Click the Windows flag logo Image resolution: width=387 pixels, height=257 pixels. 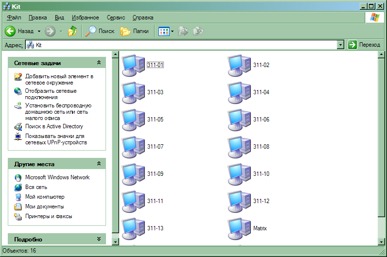[374, 17]
